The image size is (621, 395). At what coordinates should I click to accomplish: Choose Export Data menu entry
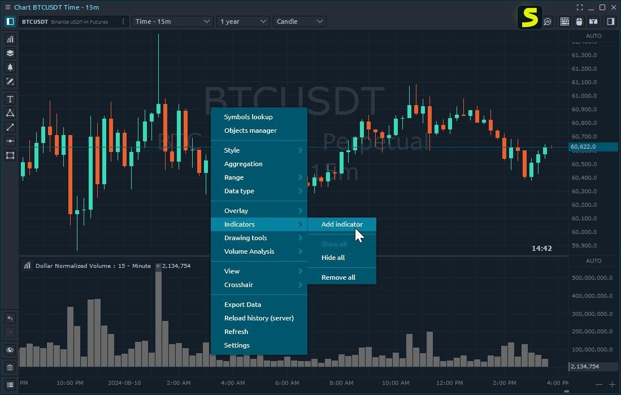(x=259, y=304)
